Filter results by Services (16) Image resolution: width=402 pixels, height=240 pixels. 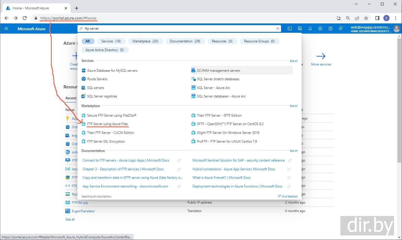tap(111, 41)
